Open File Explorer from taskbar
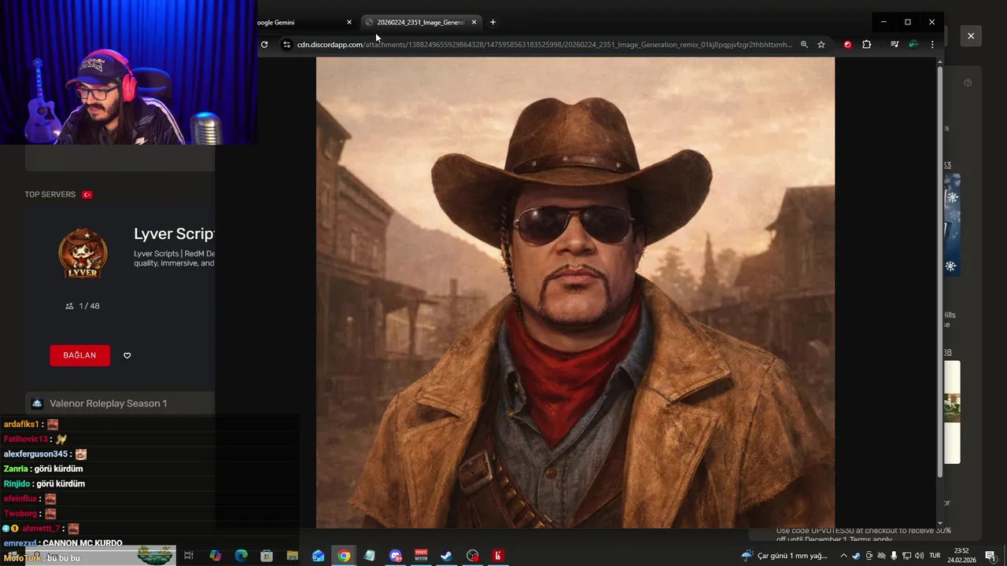Viewport: 1007px width, 566px height. point(292,556)
